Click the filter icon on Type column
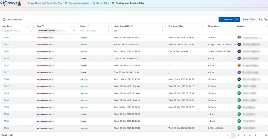The image size is (268, 139). tap(43, 26)
